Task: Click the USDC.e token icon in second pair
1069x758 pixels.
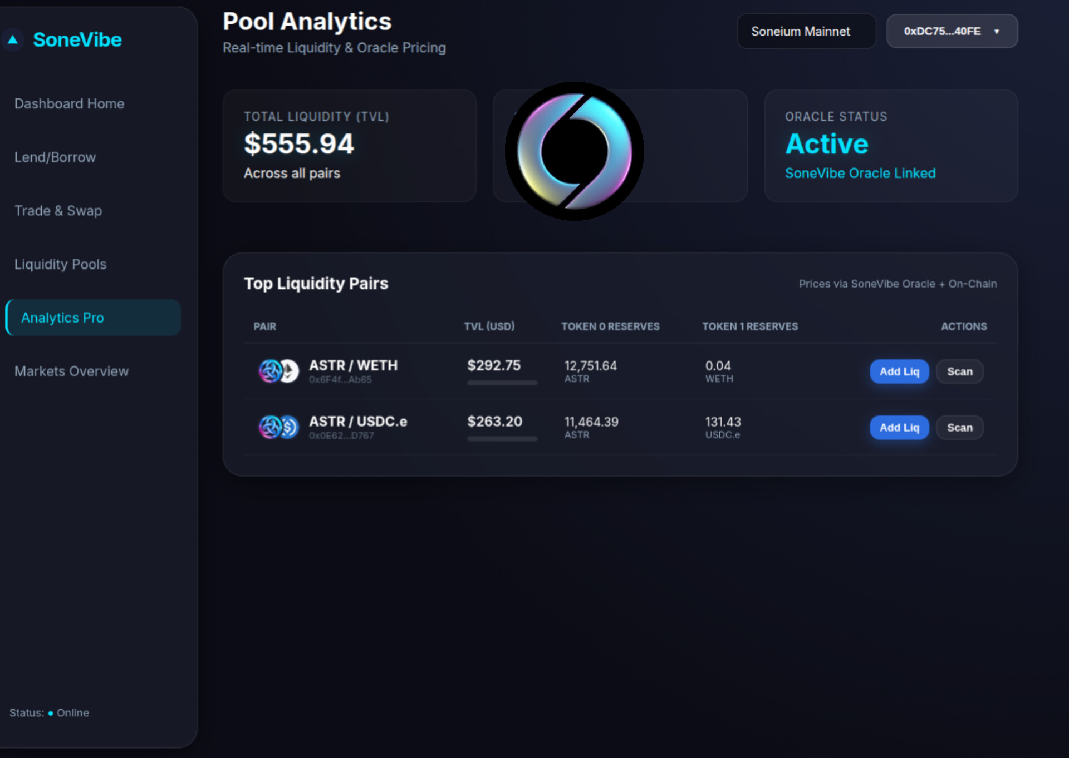Action: 290,427
